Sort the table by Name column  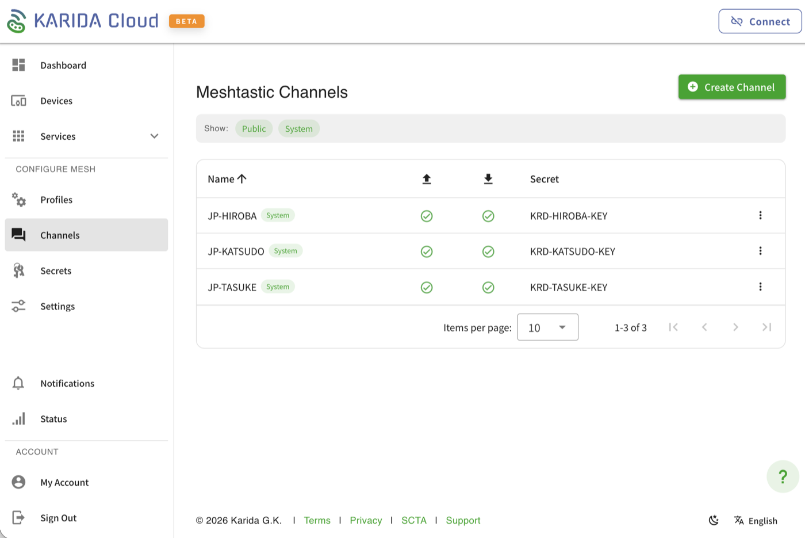pyautogui.click(x=227, y=179)
